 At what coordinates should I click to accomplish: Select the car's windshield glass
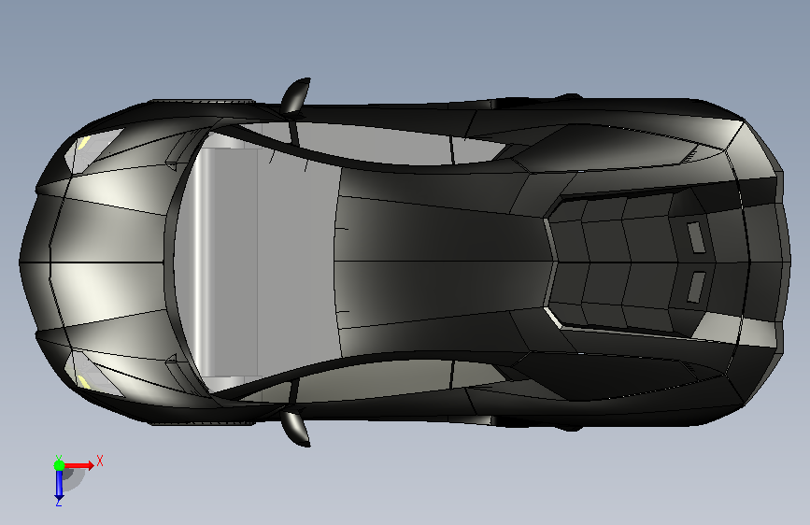[x=258, y=261]
